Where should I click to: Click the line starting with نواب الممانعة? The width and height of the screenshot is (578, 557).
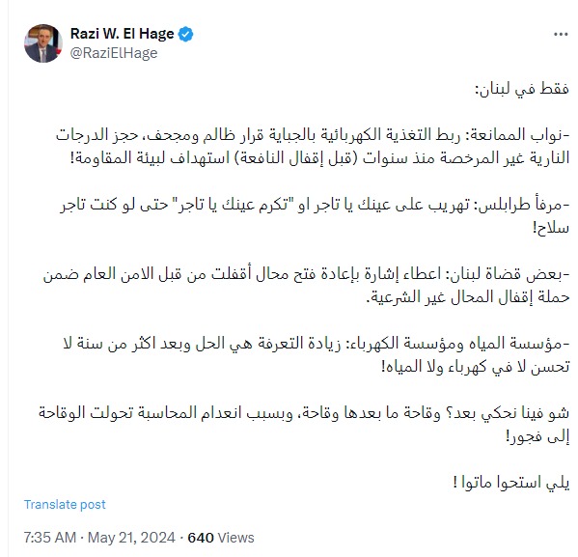coord(313,135)
